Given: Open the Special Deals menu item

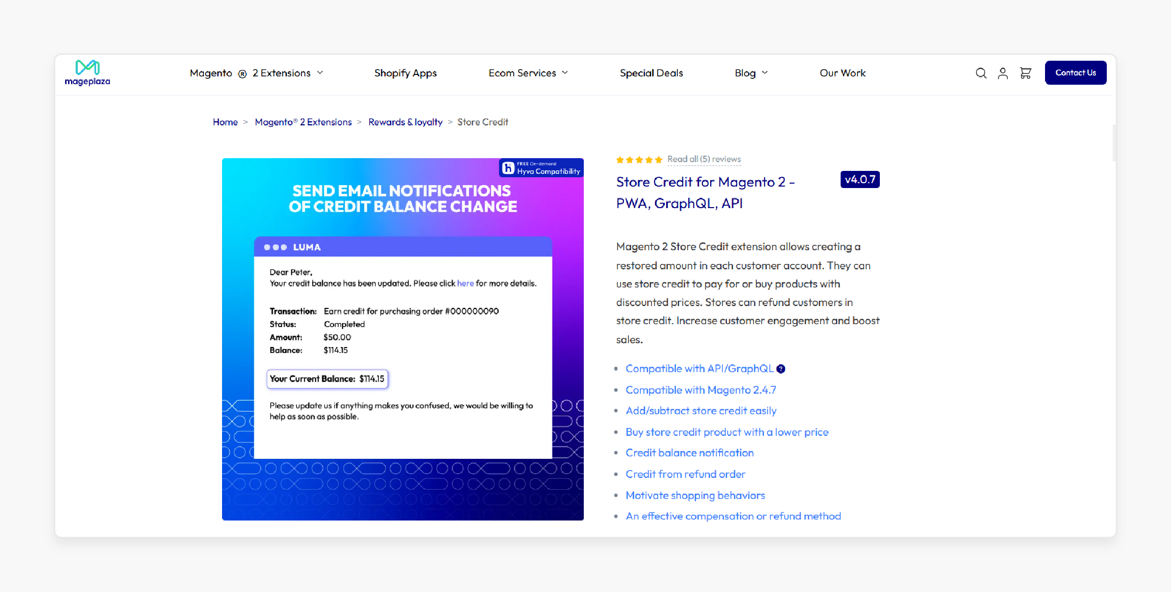Looking at the screenshot, I should point(651,73).
